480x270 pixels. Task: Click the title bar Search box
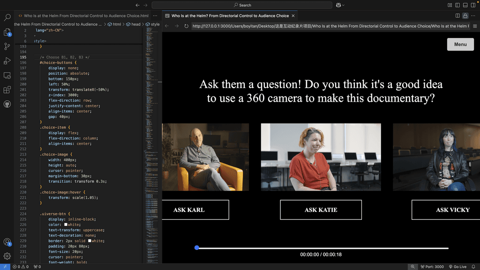click(x=242, y=5)
